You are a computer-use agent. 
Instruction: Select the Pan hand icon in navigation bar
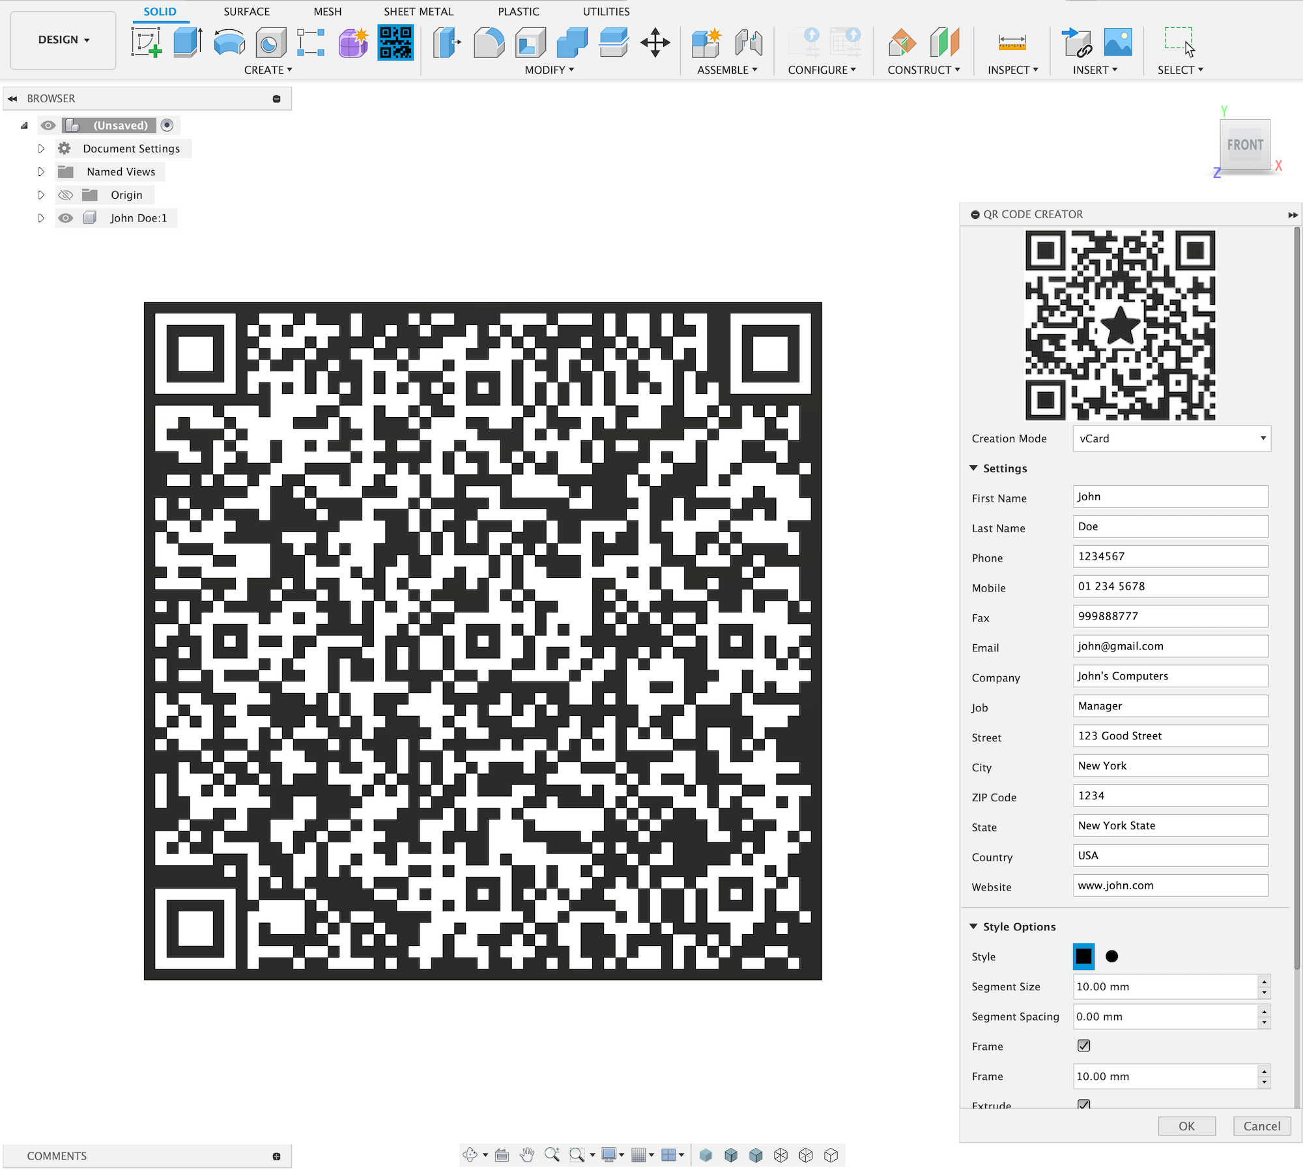(527, 1155)
